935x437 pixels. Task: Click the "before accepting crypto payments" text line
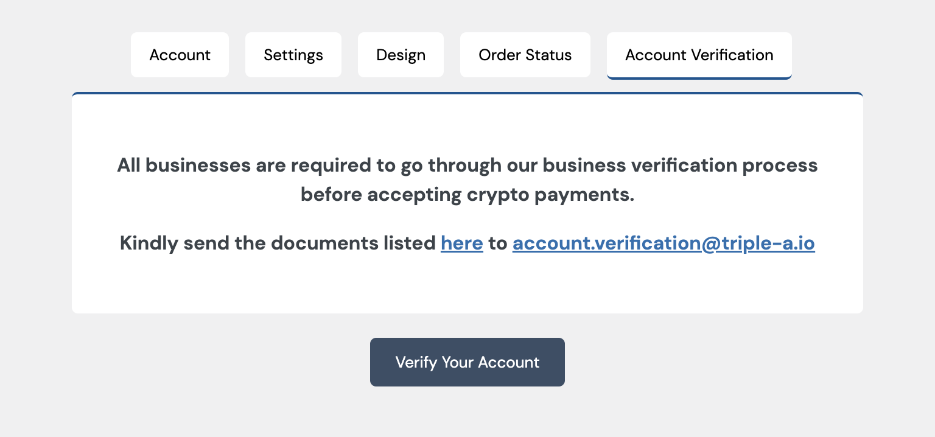click(467, 195)
